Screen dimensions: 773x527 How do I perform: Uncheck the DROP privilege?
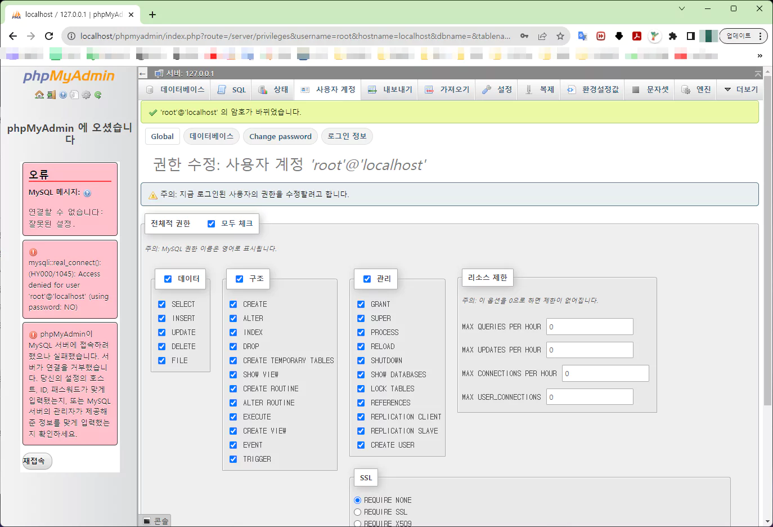(x=233, y=346)
